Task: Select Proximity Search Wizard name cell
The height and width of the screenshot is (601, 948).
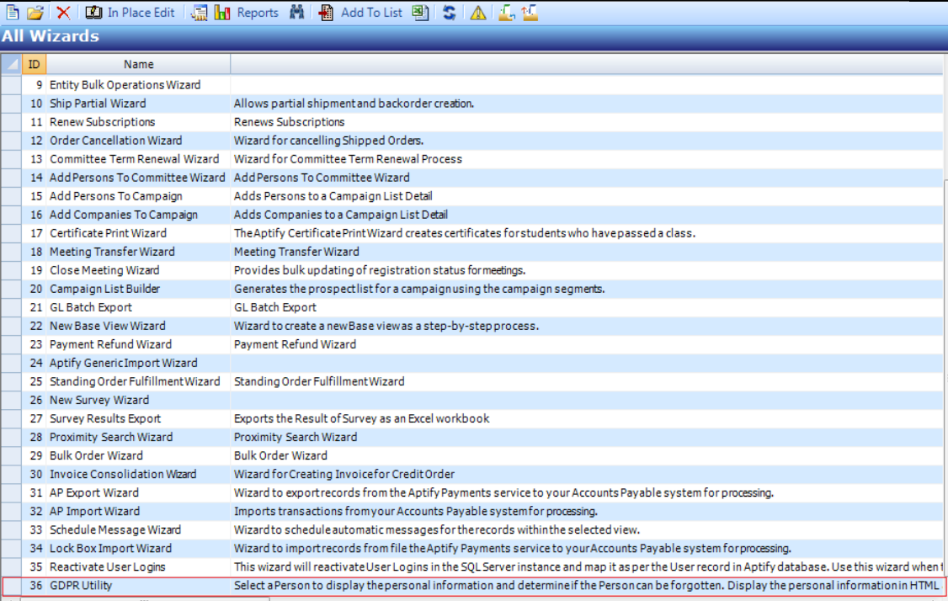Action: pos(138,437)
